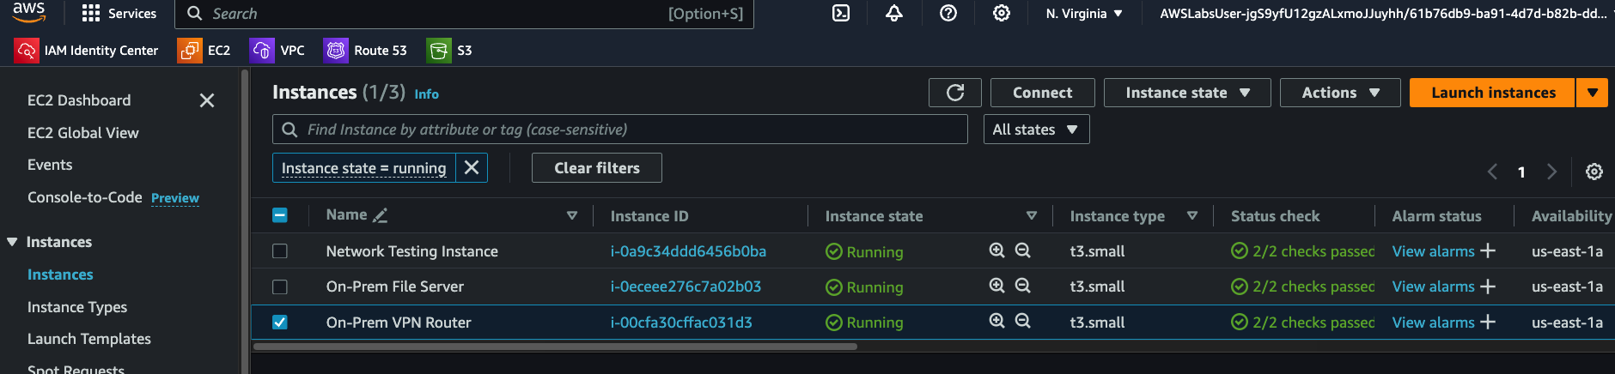Screen dimensions: 1615x374
Task: Zoom in filter on Network Testing Instance state
Action: point(996,250)
